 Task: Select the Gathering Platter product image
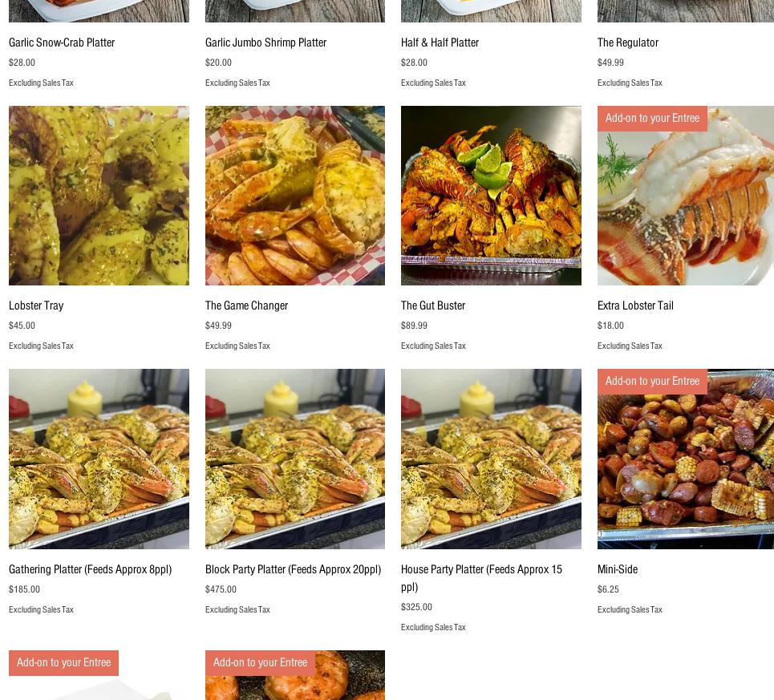pos(99,459)
